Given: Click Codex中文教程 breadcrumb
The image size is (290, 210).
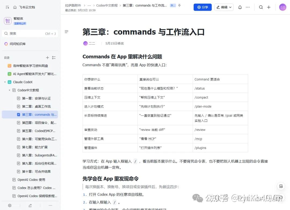Looking at the screenshot, I should click(x=107, y=5).
